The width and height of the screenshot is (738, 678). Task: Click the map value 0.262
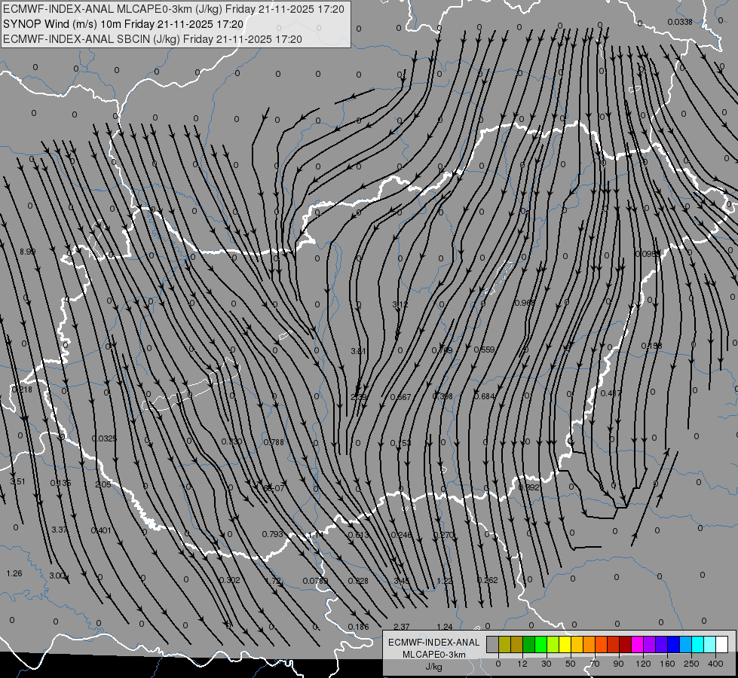488,580
